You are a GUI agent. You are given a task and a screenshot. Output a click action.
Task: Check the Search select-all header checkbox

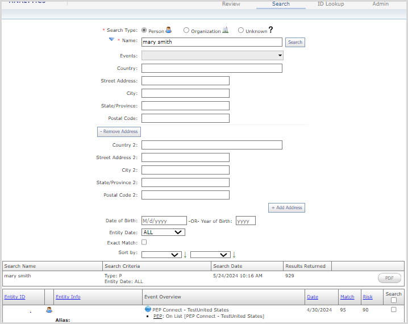click(394, 300)
